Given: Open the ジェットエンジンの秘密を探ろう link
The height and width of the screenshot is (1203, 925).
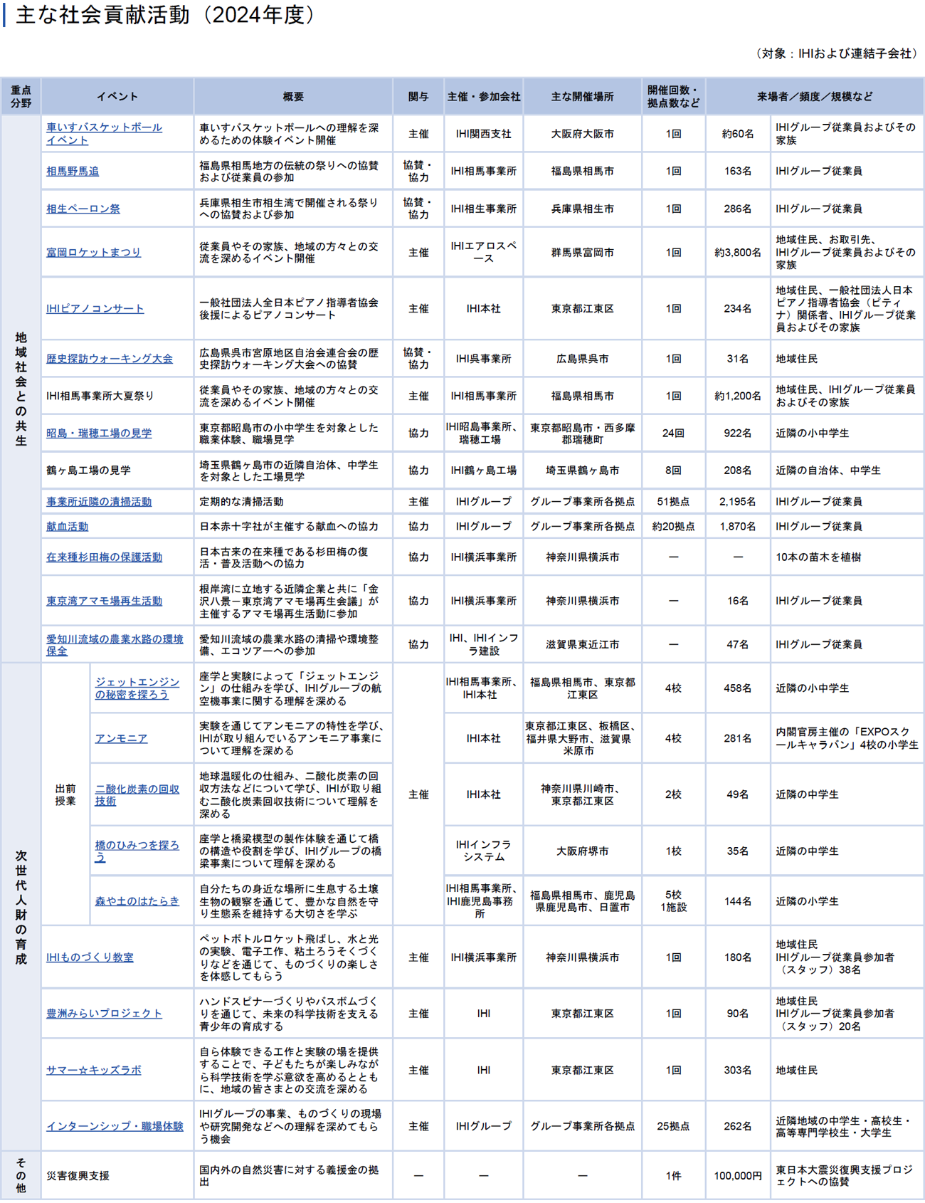Looking at the screenshot, I should pos(137,688).
